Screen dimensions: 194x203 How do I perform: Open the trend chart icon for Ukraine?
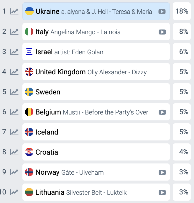[x=14, y=12]
